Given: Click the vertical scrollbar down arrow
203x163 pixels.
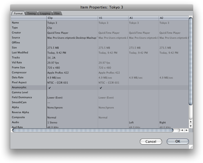Looking at the screenshot, I should click(x=191, y=126).
